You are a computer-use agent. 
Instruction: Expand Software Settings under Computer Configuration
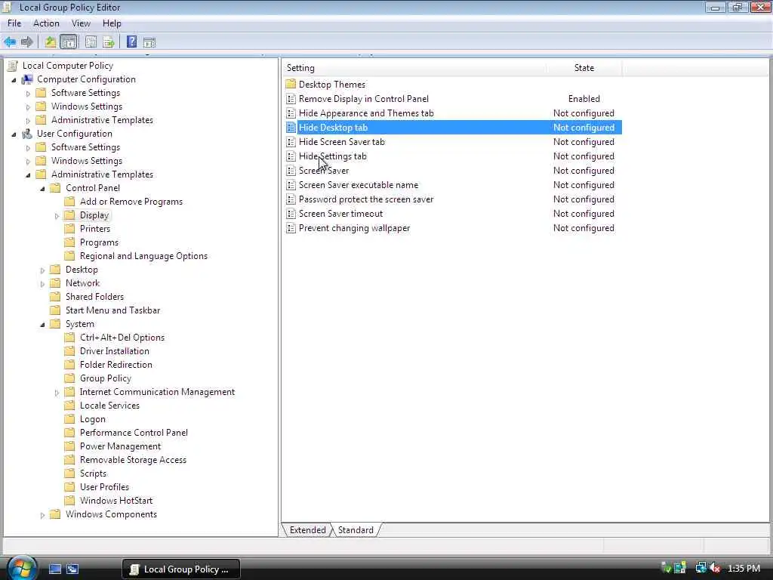click(28, 93)
